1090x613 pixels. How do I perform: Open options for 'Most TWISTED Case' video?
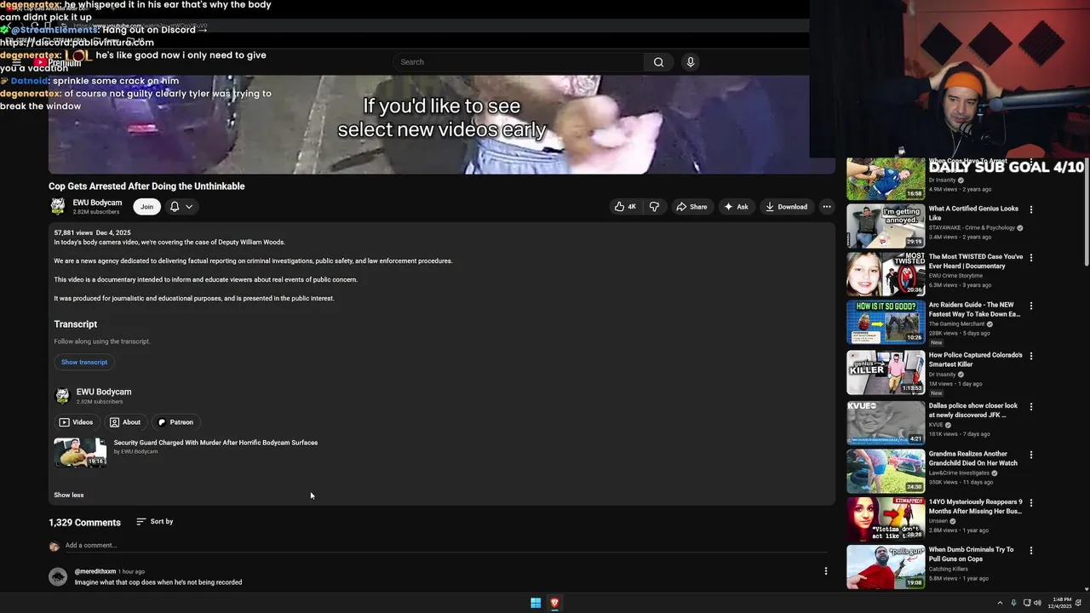click(1031, 257)
